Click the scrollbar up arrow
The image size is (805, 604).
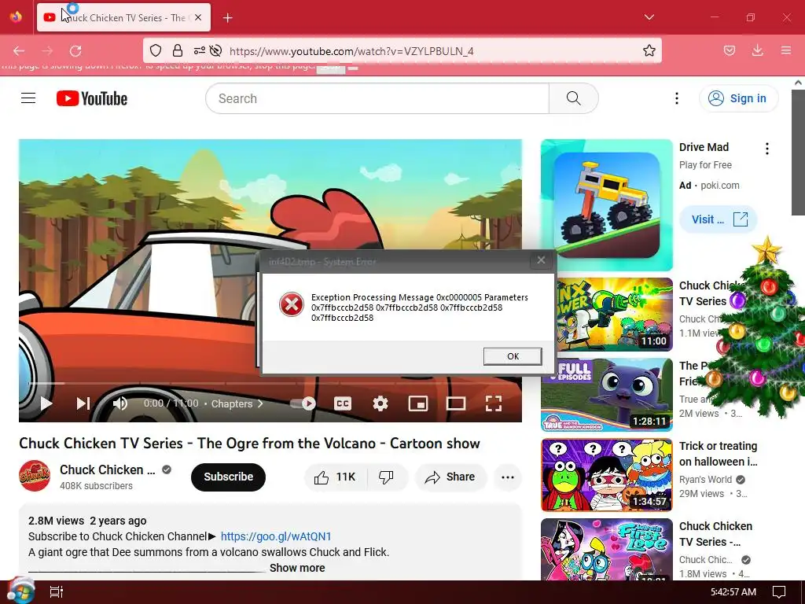click(798, 83)
